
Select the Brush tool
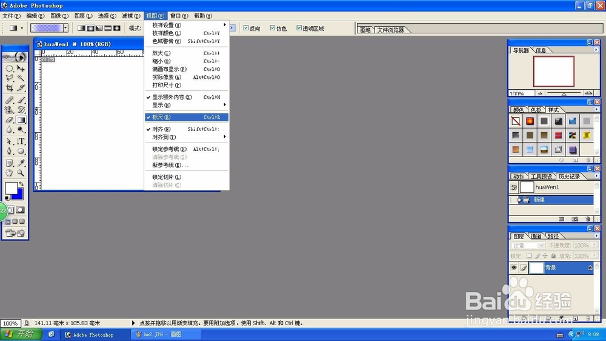pos(21,100)
